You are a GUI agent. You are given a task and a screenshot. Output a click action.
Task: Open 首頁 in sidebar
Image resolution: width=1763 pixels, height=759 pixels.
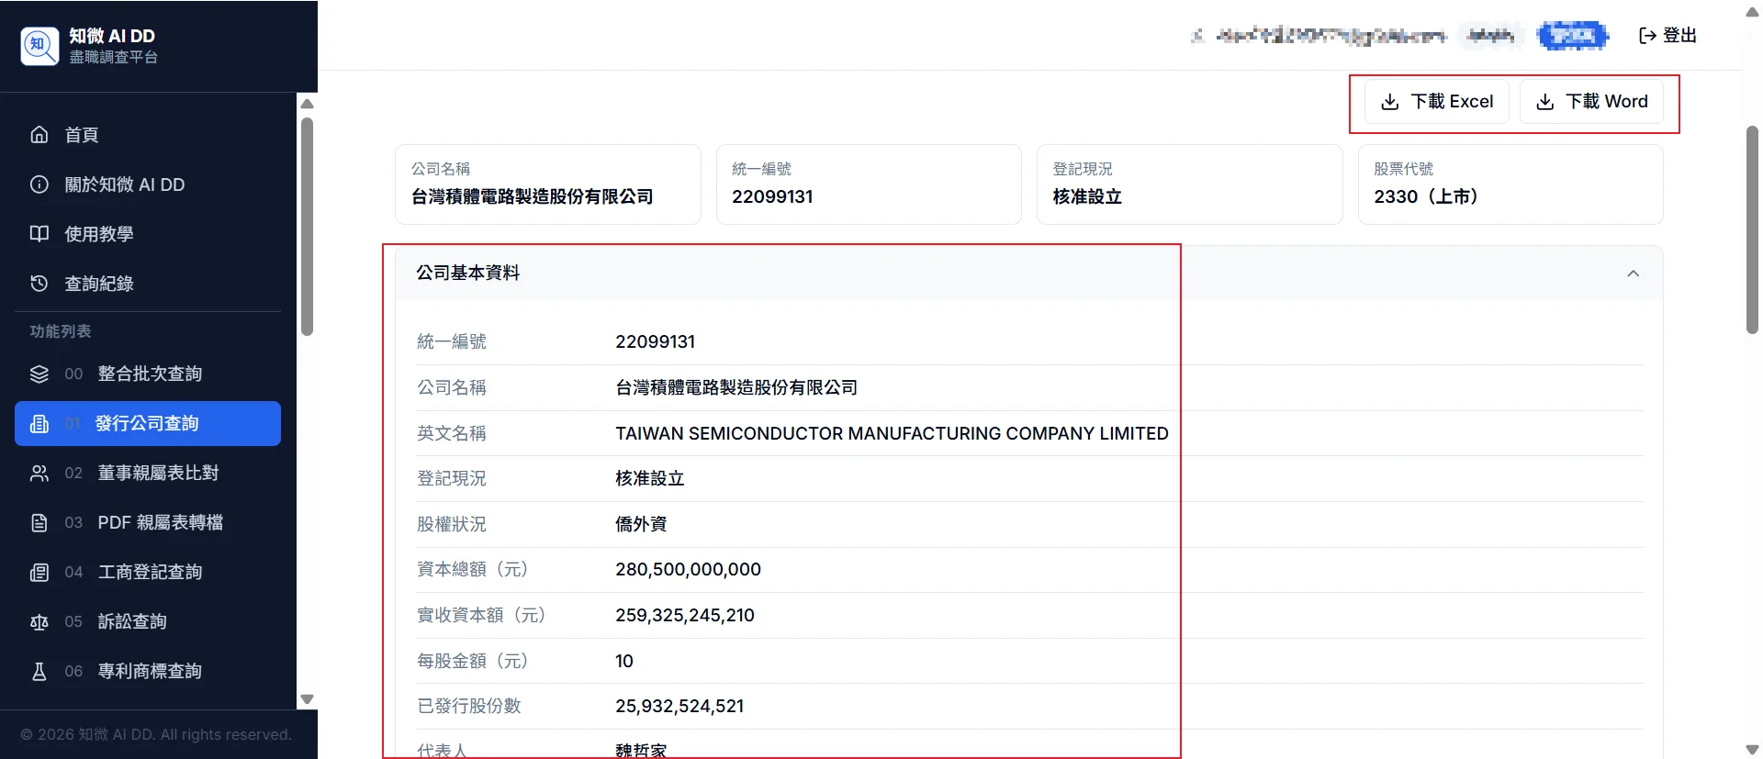tap(148, 135)
